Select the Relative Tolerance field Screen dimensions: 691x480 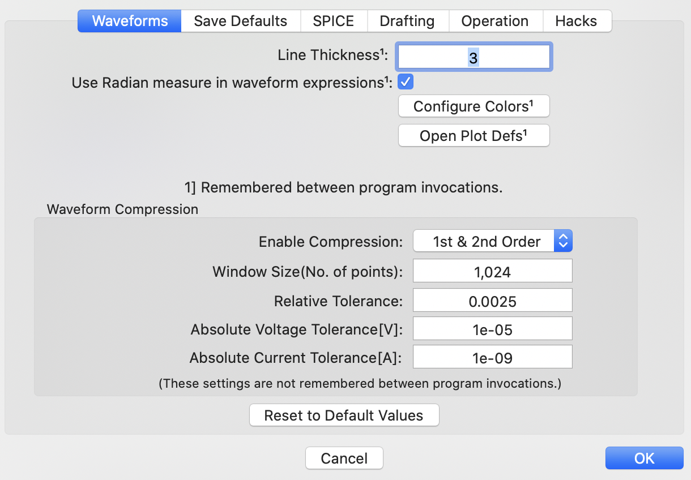[x=492, y=300]
